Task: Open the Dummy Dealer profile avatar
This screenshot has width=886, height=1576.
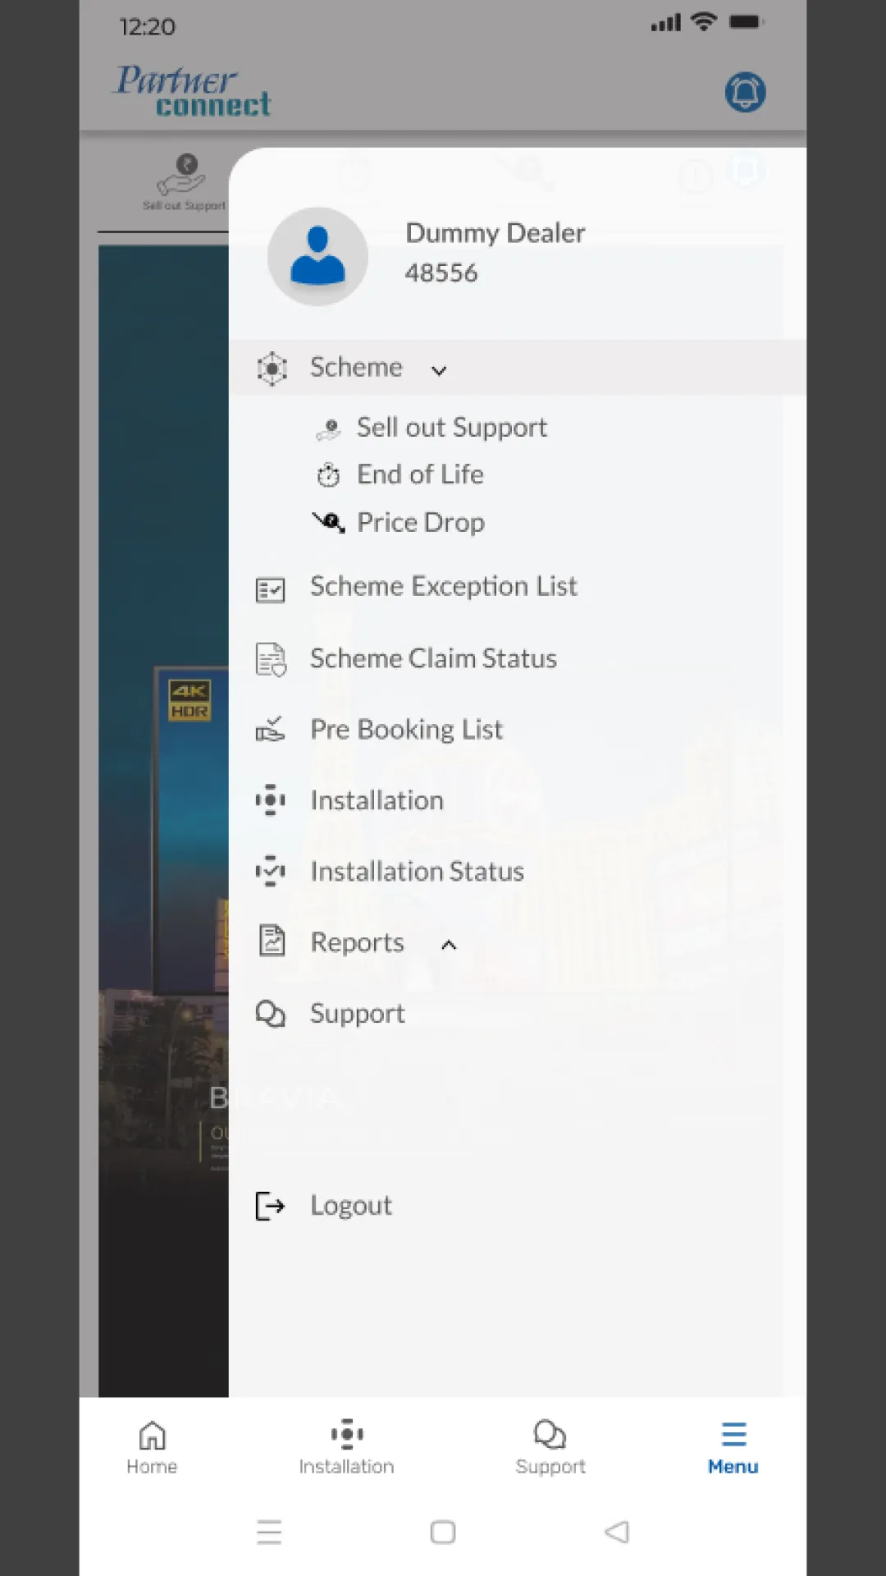Action: pyautogui.click(x=317, y=256)
